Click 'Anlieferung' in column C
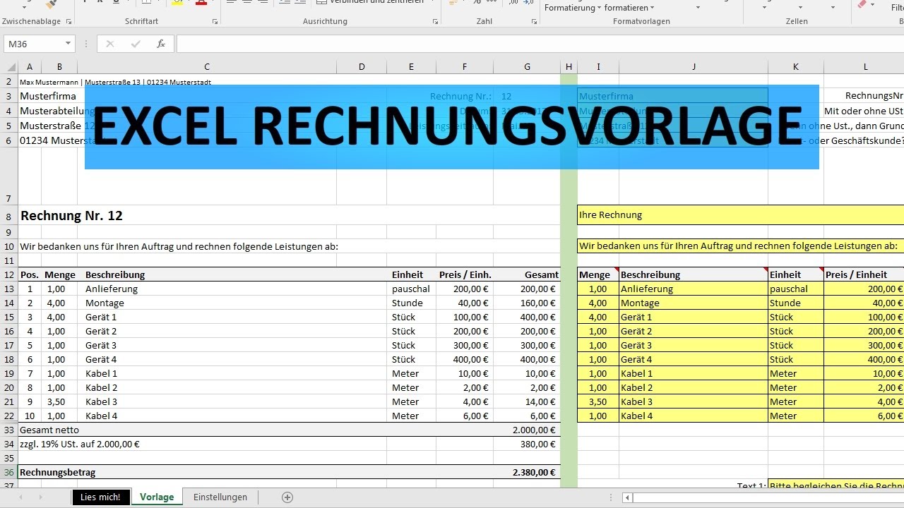 (x=112, y=289)
